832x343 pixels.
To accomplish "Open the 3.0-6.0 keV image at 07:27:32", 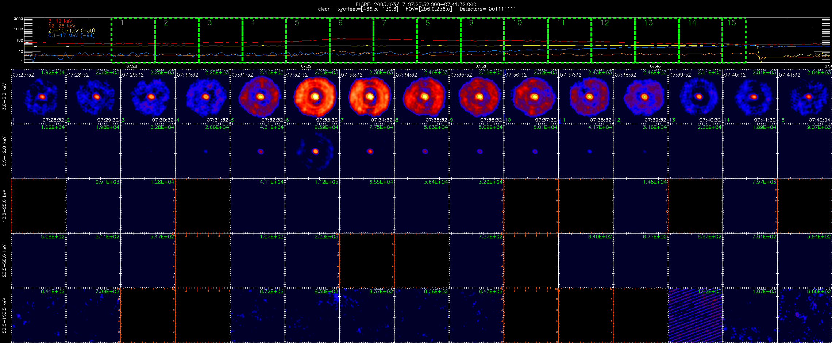I will [38, 96].
